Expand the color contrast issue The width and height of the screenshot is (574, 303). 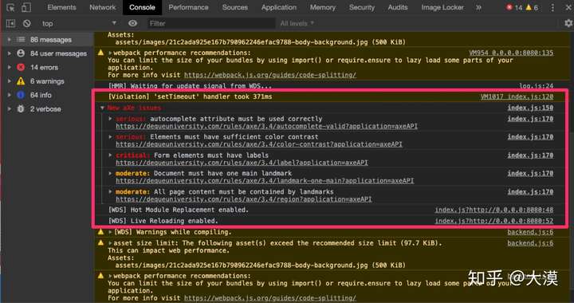[x=111, y=137]
